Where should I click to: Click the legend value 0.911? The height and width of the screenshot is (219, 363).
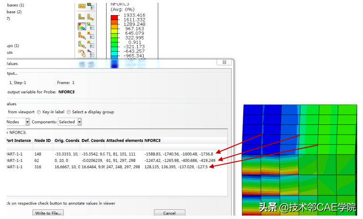click(135, 42)
